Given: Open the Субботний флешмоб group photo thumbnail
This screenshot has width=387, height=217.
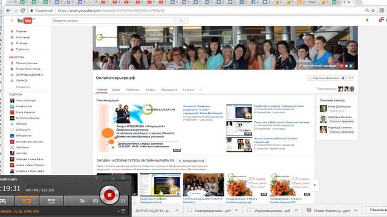Looking at the screenshot, I should pyautogui.click(x=204, y=185).
